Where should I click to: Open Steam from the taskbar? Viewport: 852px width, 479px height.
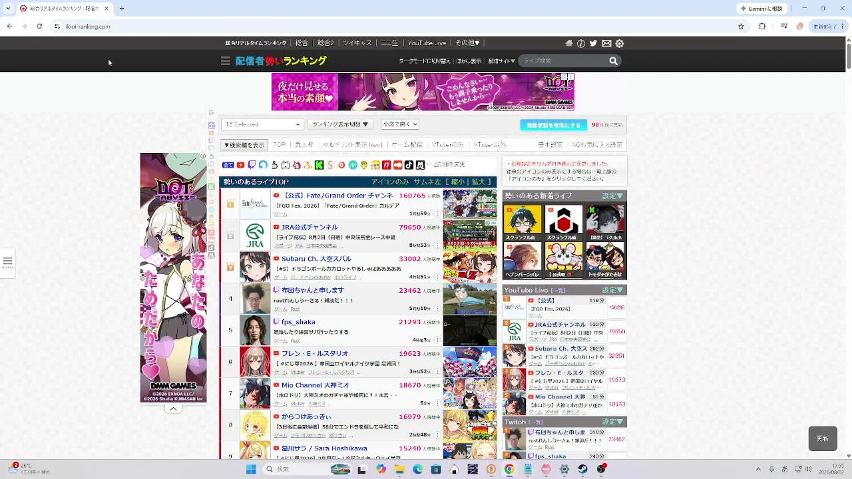click(x=582, y=469)
